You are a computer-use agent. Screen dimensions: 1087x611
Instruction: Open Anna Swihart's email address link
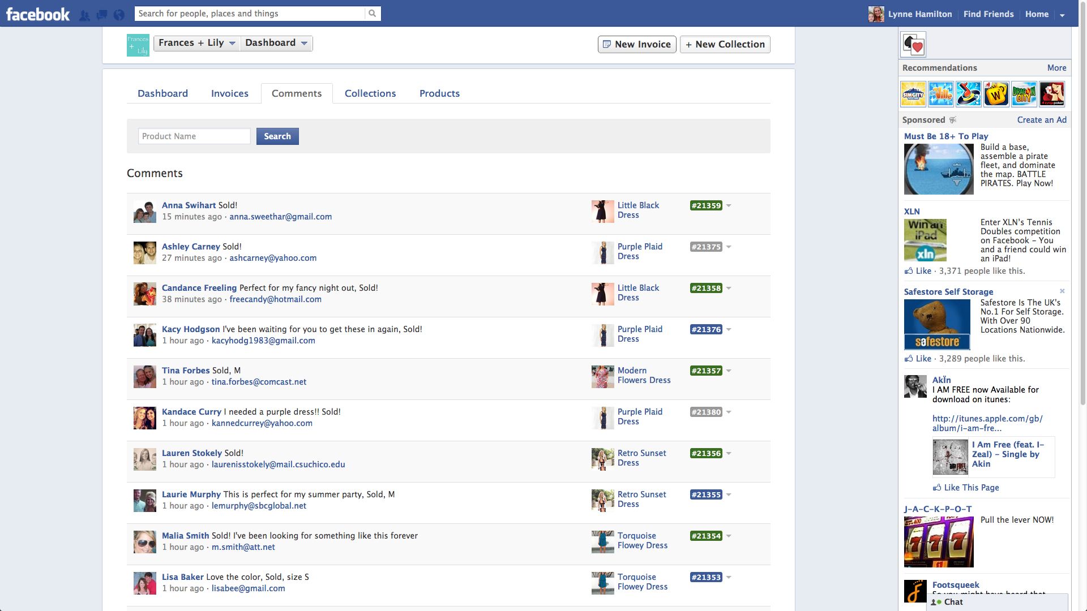(280, 217)
